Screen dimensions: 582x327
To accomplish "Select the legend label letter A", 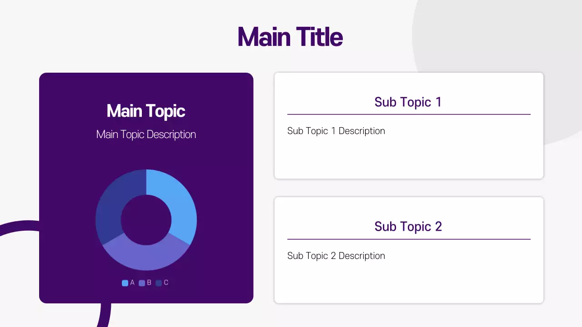I will click(132, 282).
